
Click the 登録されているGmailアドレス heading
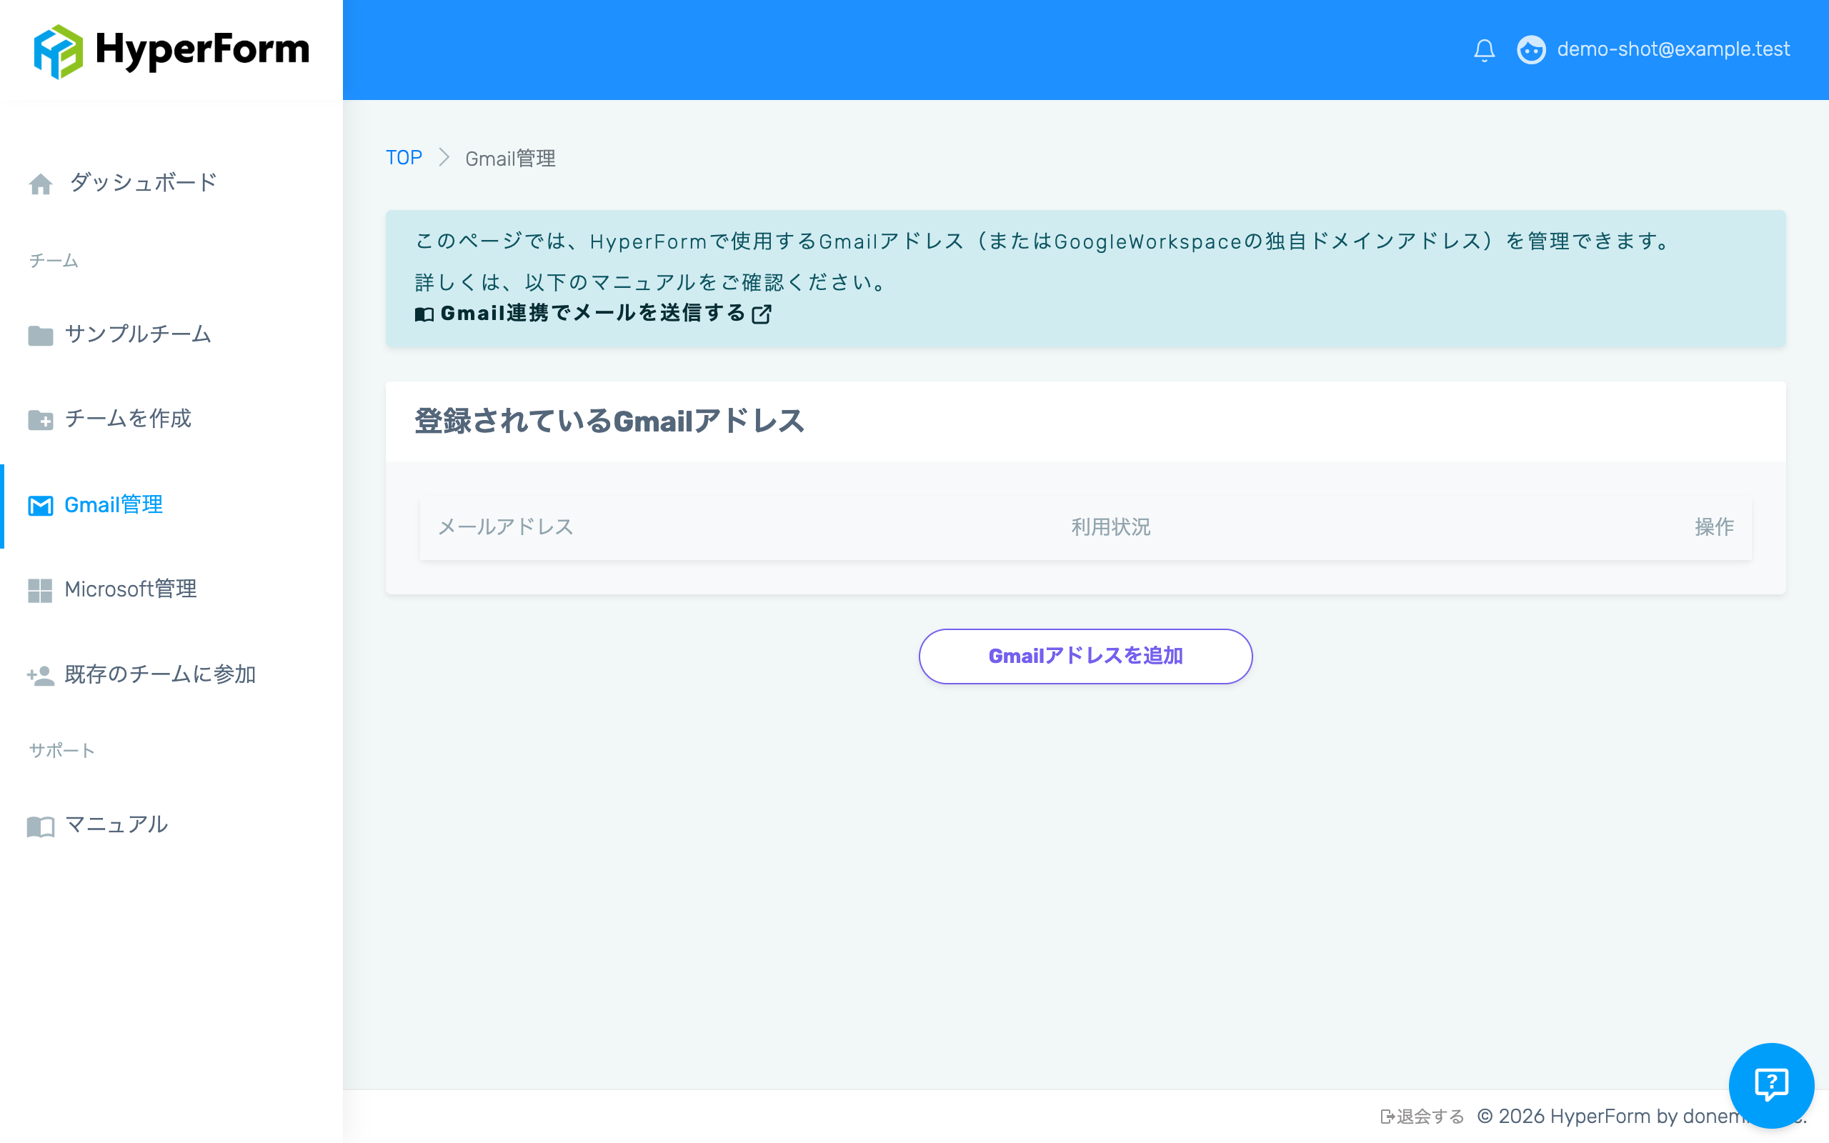609,421
